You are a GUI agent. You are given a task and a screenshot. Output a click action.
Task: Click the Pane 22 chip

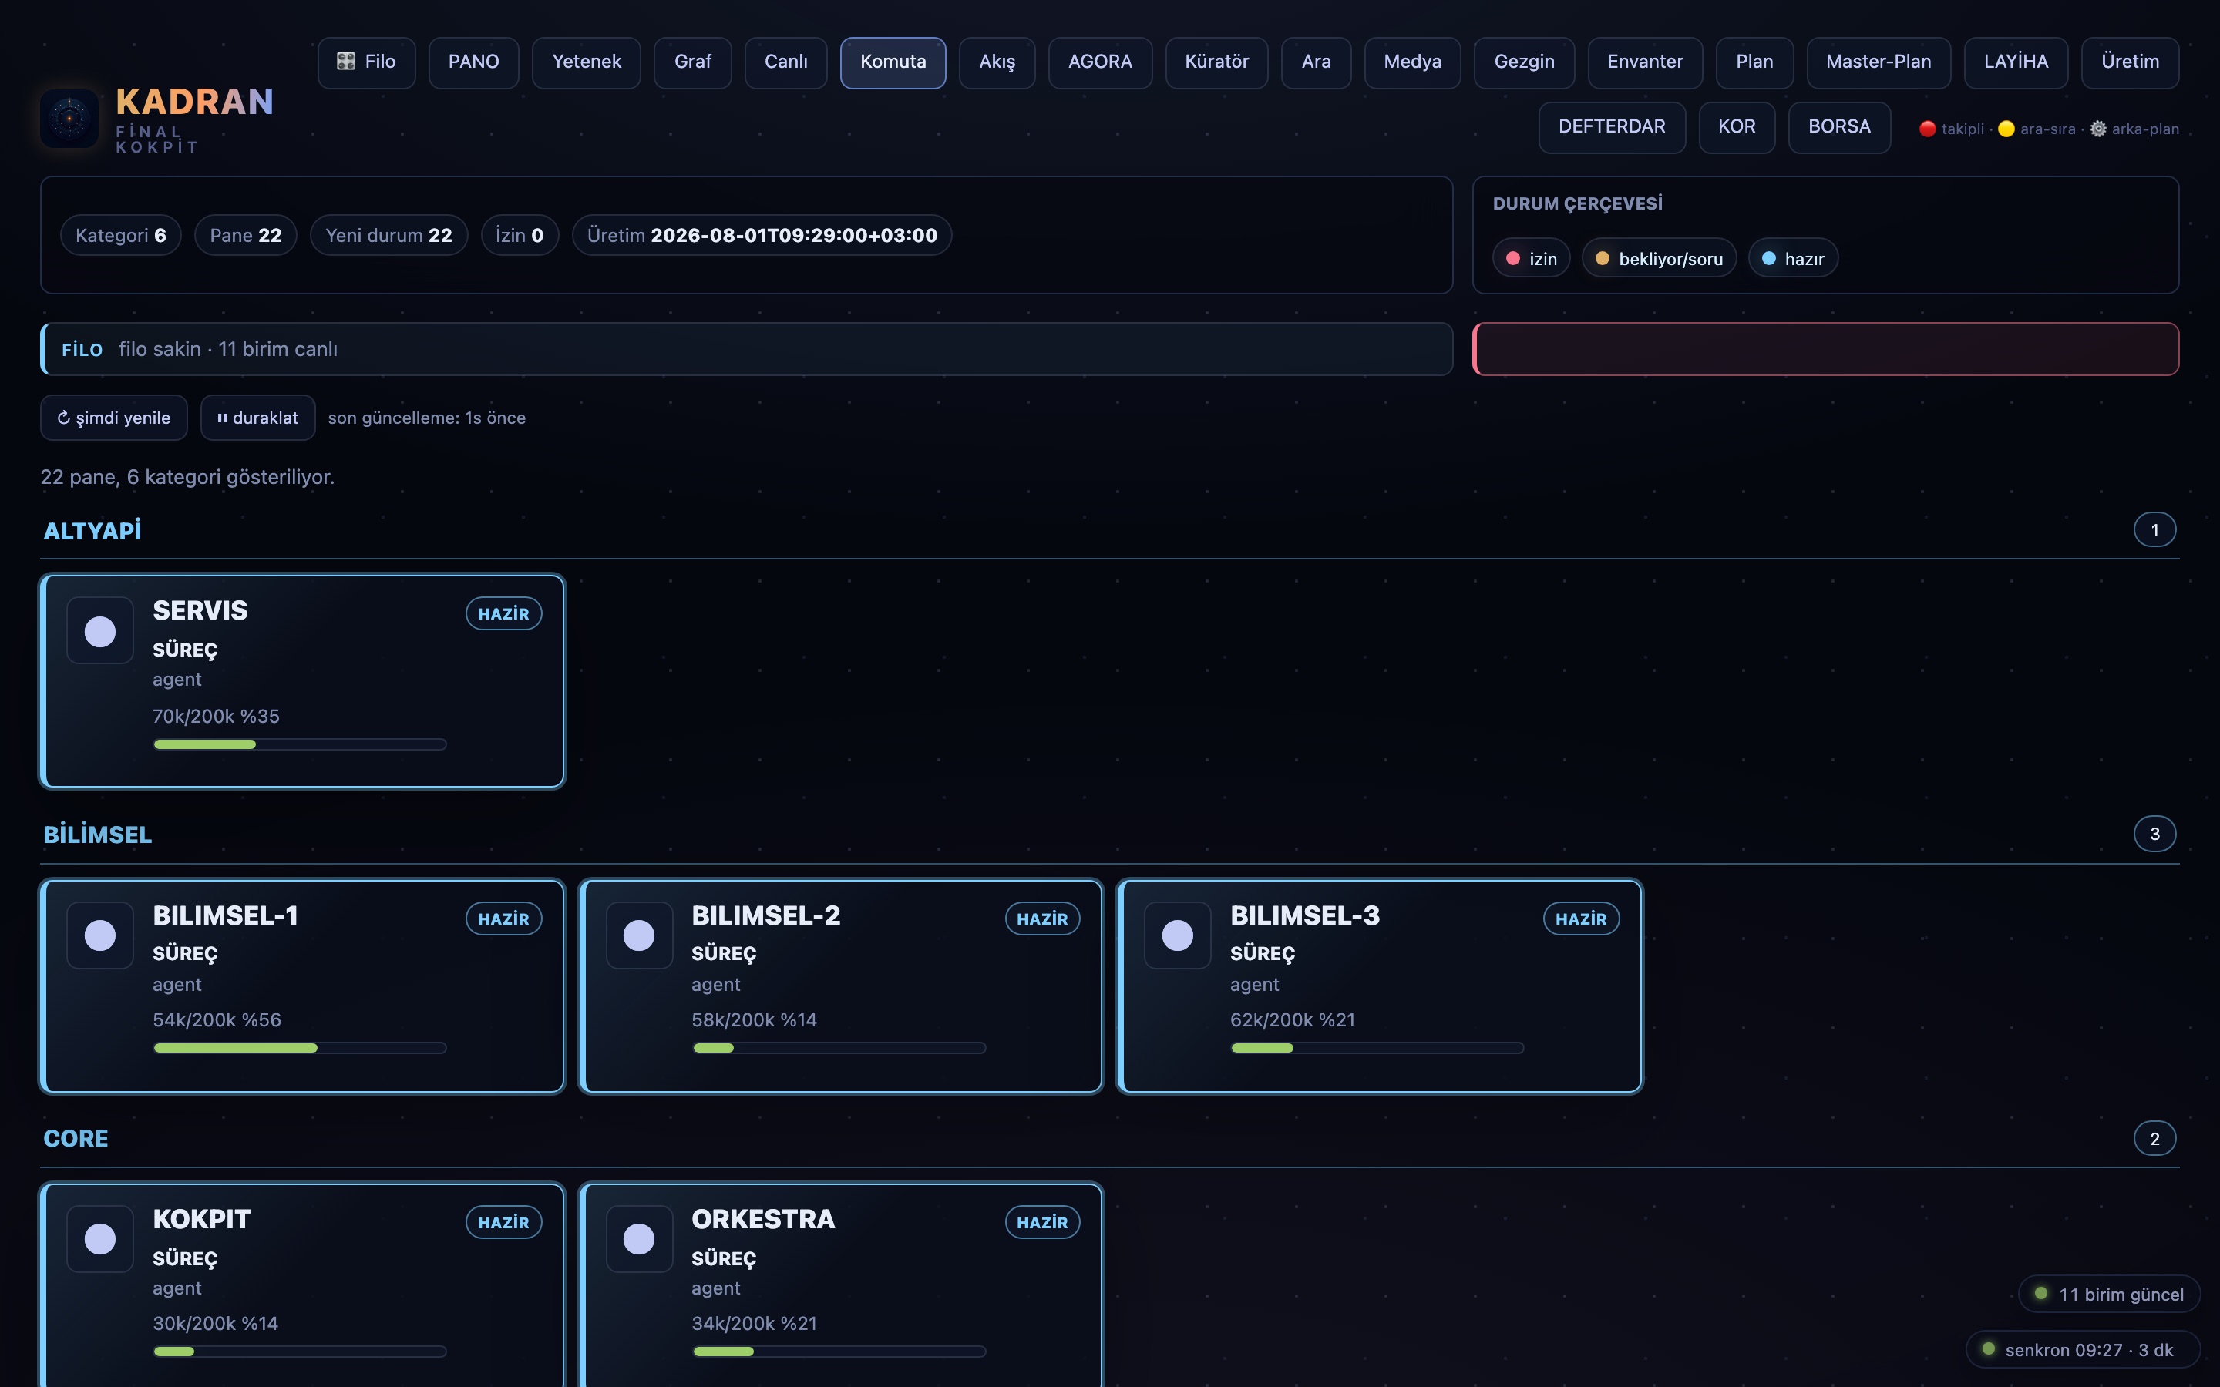[x=246, y=235]
